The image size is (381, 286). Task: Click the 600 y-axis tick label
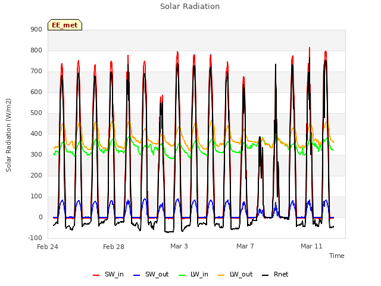tap(36, 92)
